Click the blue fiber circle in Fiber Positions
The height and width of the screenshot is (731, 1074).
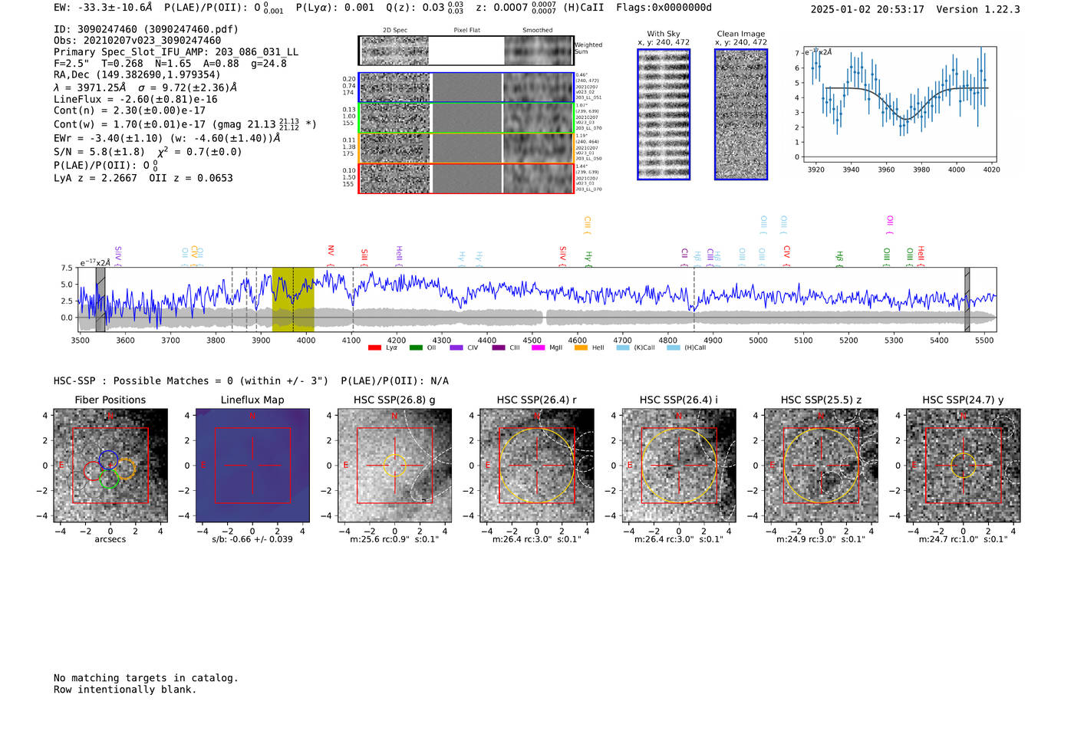[108, 461]
